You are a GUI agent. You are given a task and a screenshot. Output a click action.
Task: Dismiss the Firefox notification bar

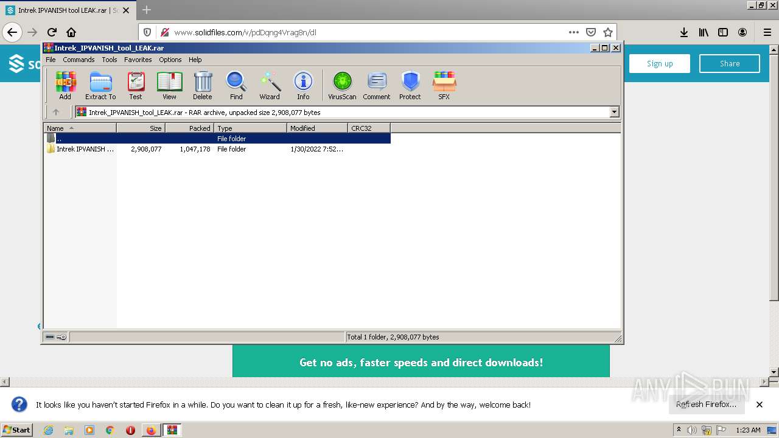[760, 405]
